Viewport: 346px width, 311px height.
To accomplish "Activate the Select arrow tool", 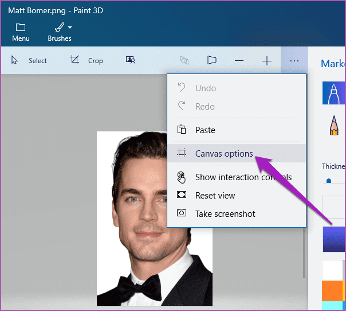I will [x=29, y=60].
